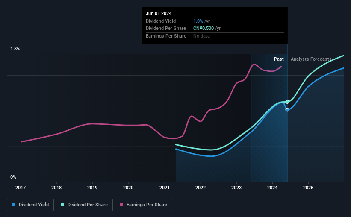351x217 pixels.
Task: Click the 1.8% y-axis label
Action: click(x=15, y=49)
